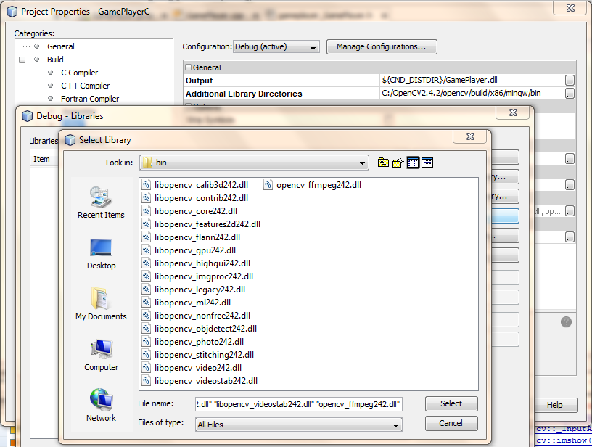592x447 pixels.
Task: Open Computer shortcut
Action: pos(101,356)
